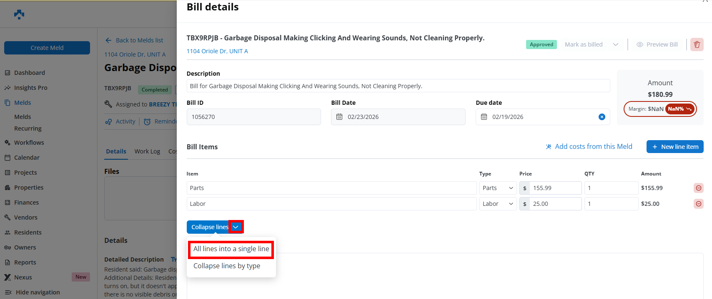This screenshot has width=712, height=299.
Task: Expand the Mark as billed dropdown arrow
Action: click(615, 44)
